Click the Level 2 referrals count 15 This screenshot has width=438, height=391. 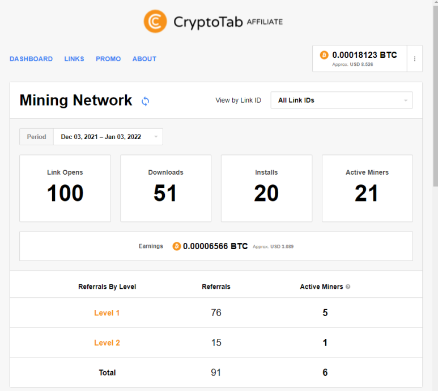point(216,343)
